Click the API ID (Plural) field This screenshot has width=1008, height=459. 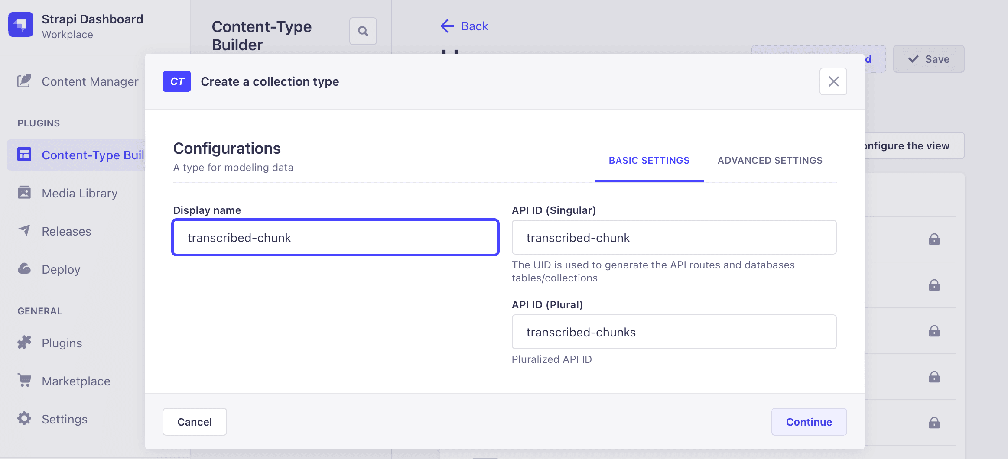[674, 332]
